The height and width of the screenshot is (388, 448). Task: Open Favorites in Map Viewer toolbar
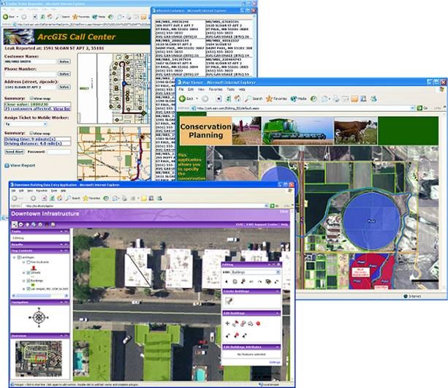277,98
